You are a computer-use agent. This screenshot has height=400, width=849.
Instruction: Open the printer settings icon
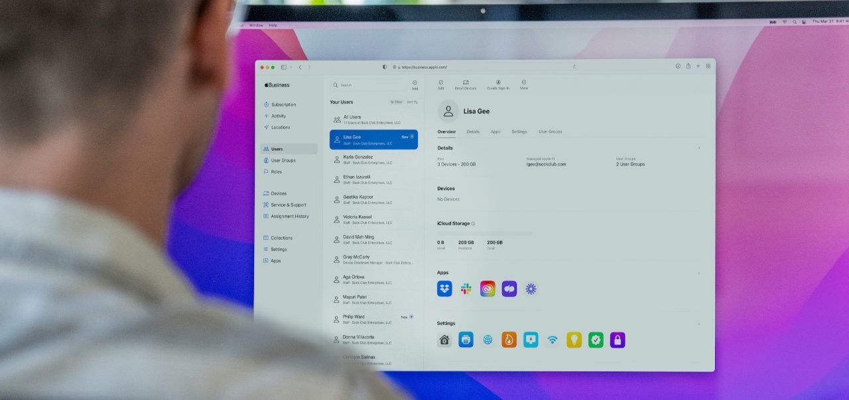[466, 340]
